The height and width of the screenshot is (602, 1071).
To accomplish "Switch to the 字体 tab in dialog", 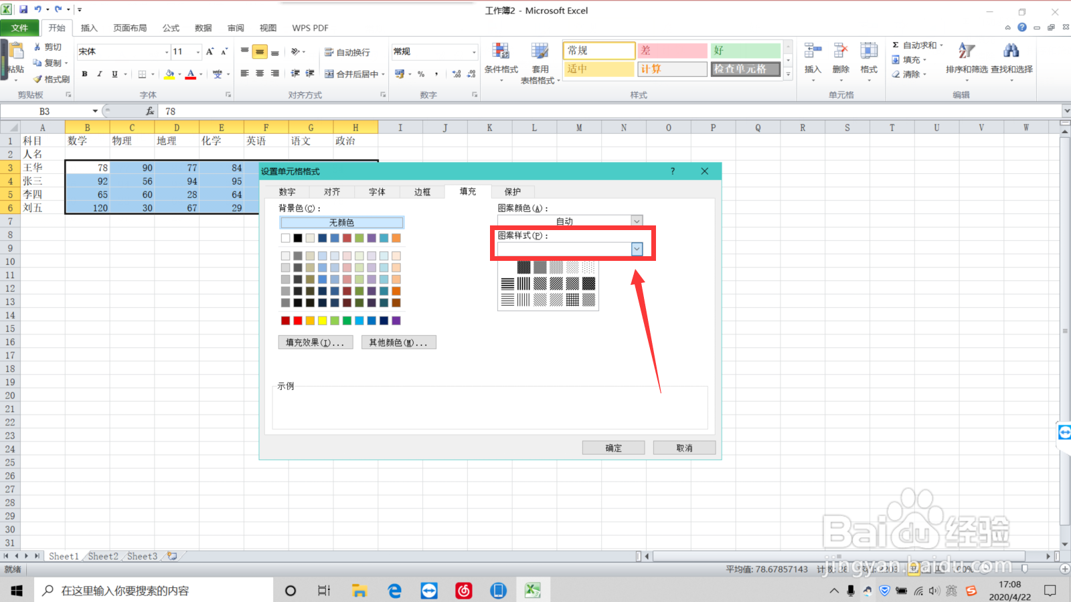I will coord(377,192).
